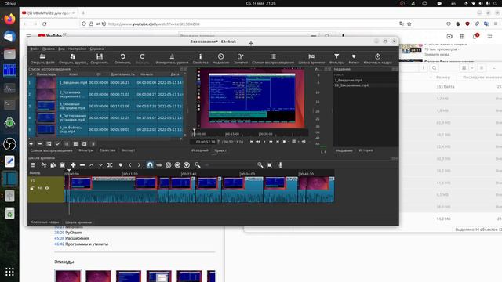Toggle Ripple all tracks in timeline toolbar
The image size is (502, 282).
point(178,165)
